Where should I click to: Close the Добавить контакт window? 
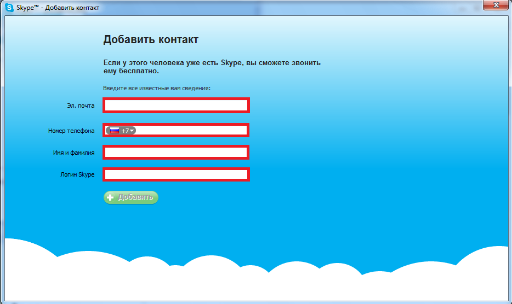click(x=496, y=5)
